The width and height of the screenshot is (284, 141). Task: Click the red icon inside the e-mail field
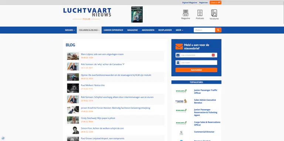coord(213,55)
